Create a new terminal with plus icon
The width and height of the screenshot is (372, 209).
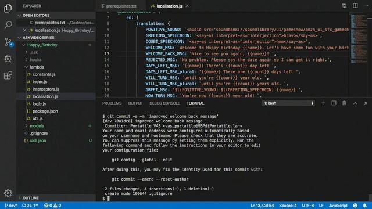pos(323,103)
